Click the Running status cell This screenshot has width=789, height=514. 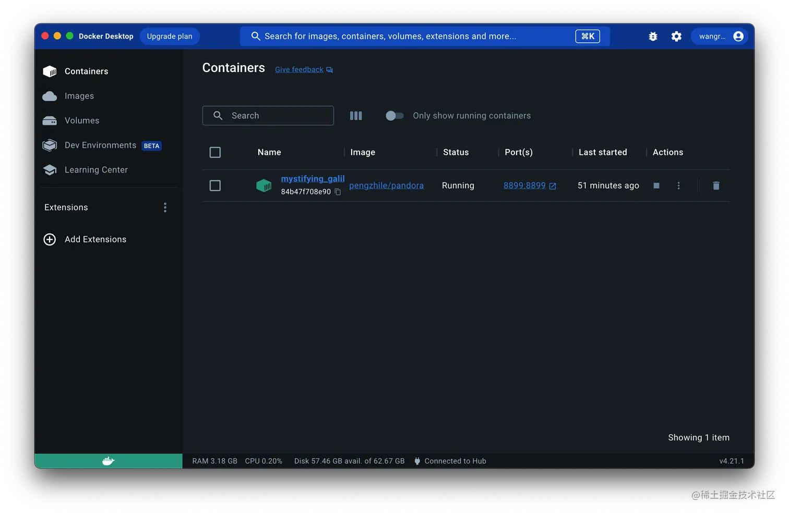pos(458,186)
